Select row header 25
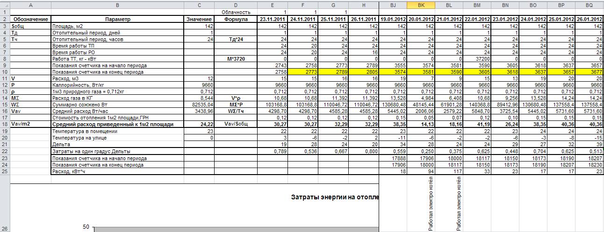Viewport: 604px width, 232px height. (x=5, y=171)
